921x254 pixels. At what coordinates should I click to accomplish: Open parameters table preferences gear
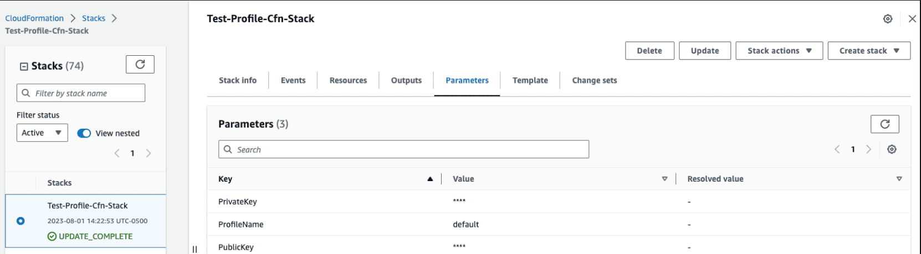892,150
